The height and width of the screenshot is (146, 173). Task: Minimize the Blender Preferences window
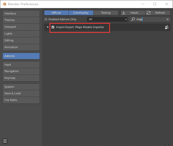143,4
